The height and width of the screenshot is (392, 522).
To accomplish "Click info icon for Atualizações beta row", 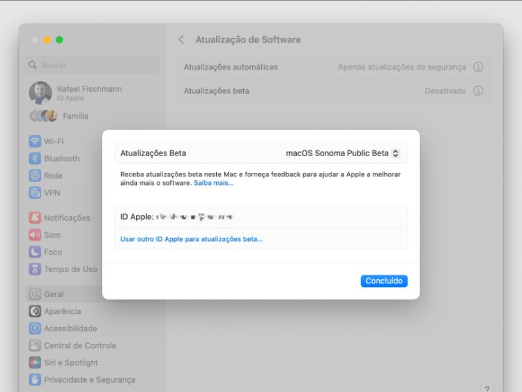I will click(x=478, y=91).
